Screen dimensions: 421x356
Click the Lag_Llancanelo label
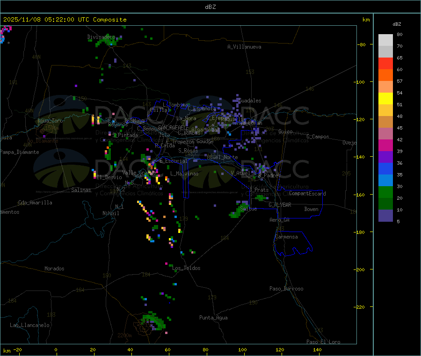click(29, 325)
